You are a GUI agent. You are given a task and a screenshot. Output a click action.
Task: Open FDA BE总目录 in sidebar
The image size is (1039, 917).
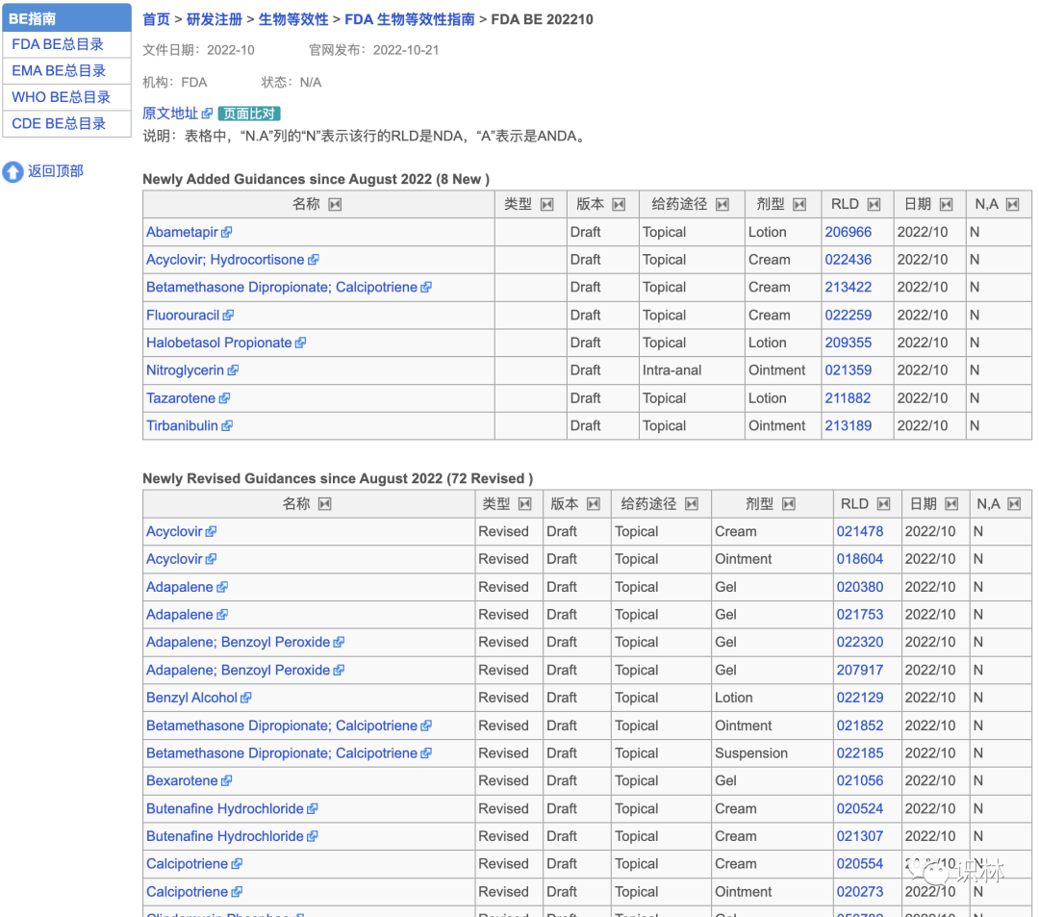pos(58,44)
